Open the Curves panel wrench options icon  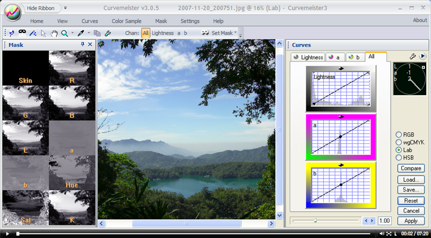click(x=412, y=57)
